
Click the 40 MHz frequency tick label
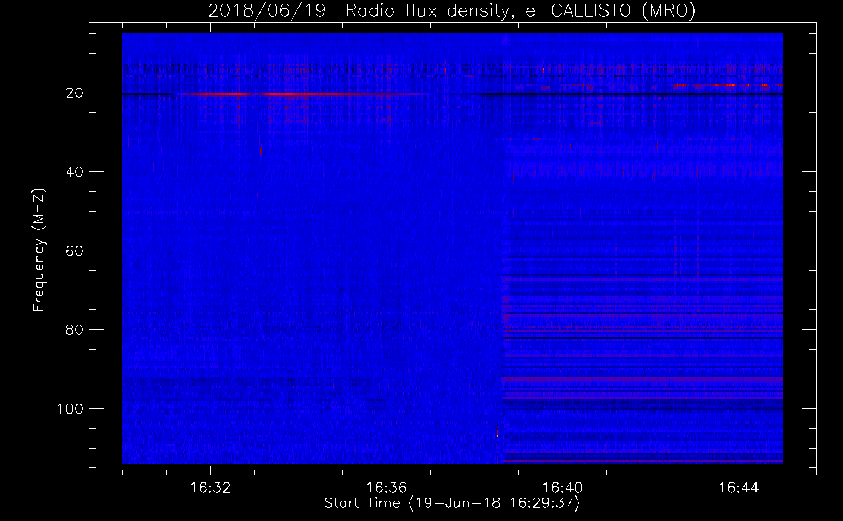pos(75,172)
